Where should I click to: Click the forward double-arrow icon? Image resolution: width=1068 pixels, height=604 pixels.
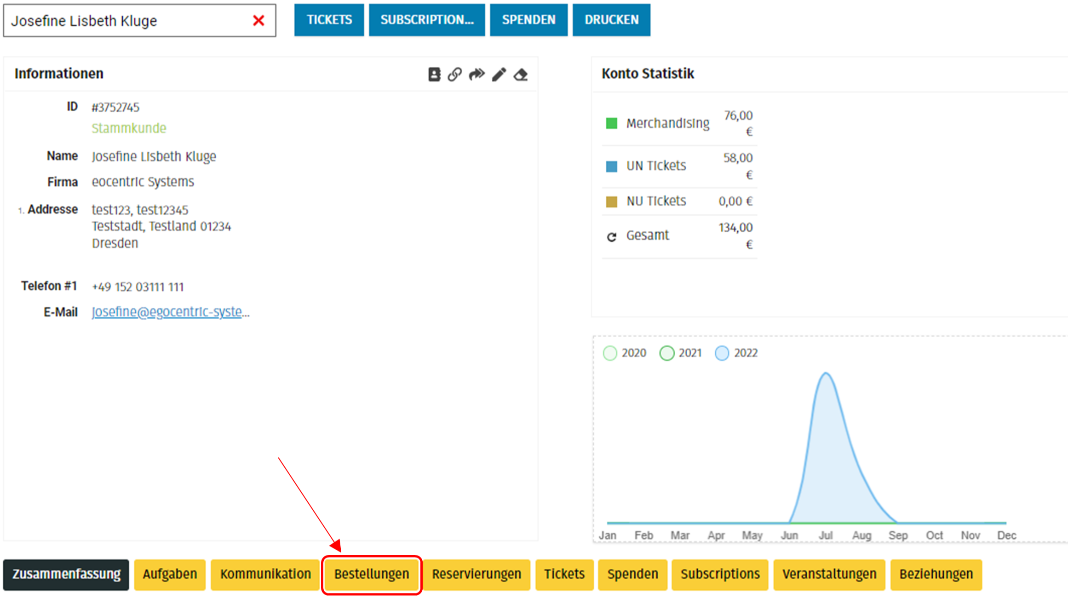click(x=477, y=74)
